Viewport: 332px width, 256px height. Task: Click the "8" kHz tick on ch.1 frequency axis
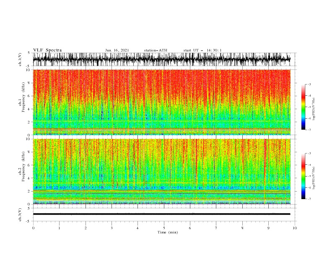29,83
